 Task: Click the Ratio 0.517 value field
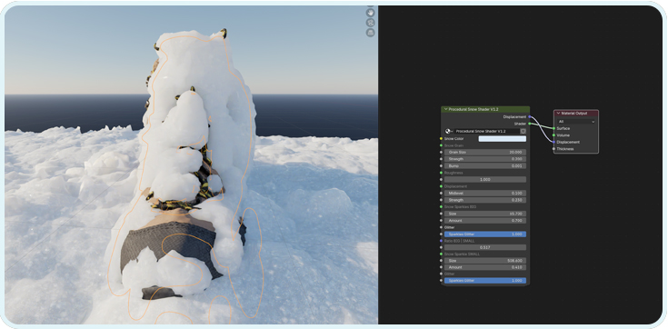point(484,247)
